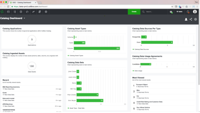Click the dashboard person icon below navbar
Image resolution: width=200 pixels, height=113 pixels.
186,19
